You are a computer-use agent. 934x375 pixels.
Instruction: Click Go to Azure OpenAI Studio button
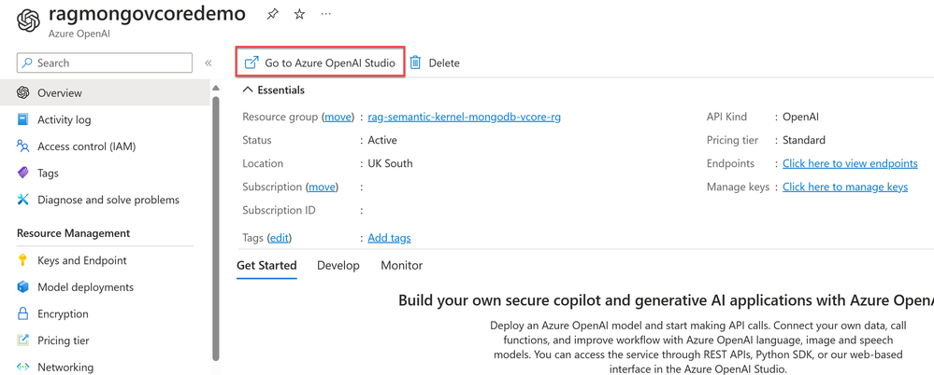coord(321,62)
